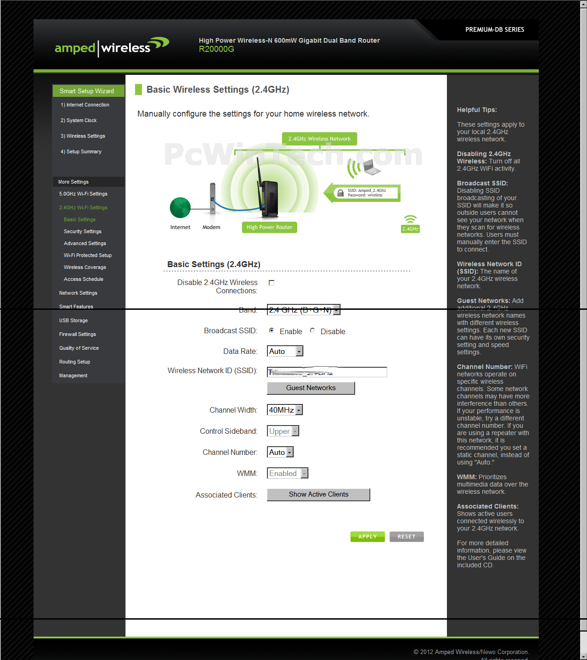Click the Helpful Tips heading

point(477,110)
